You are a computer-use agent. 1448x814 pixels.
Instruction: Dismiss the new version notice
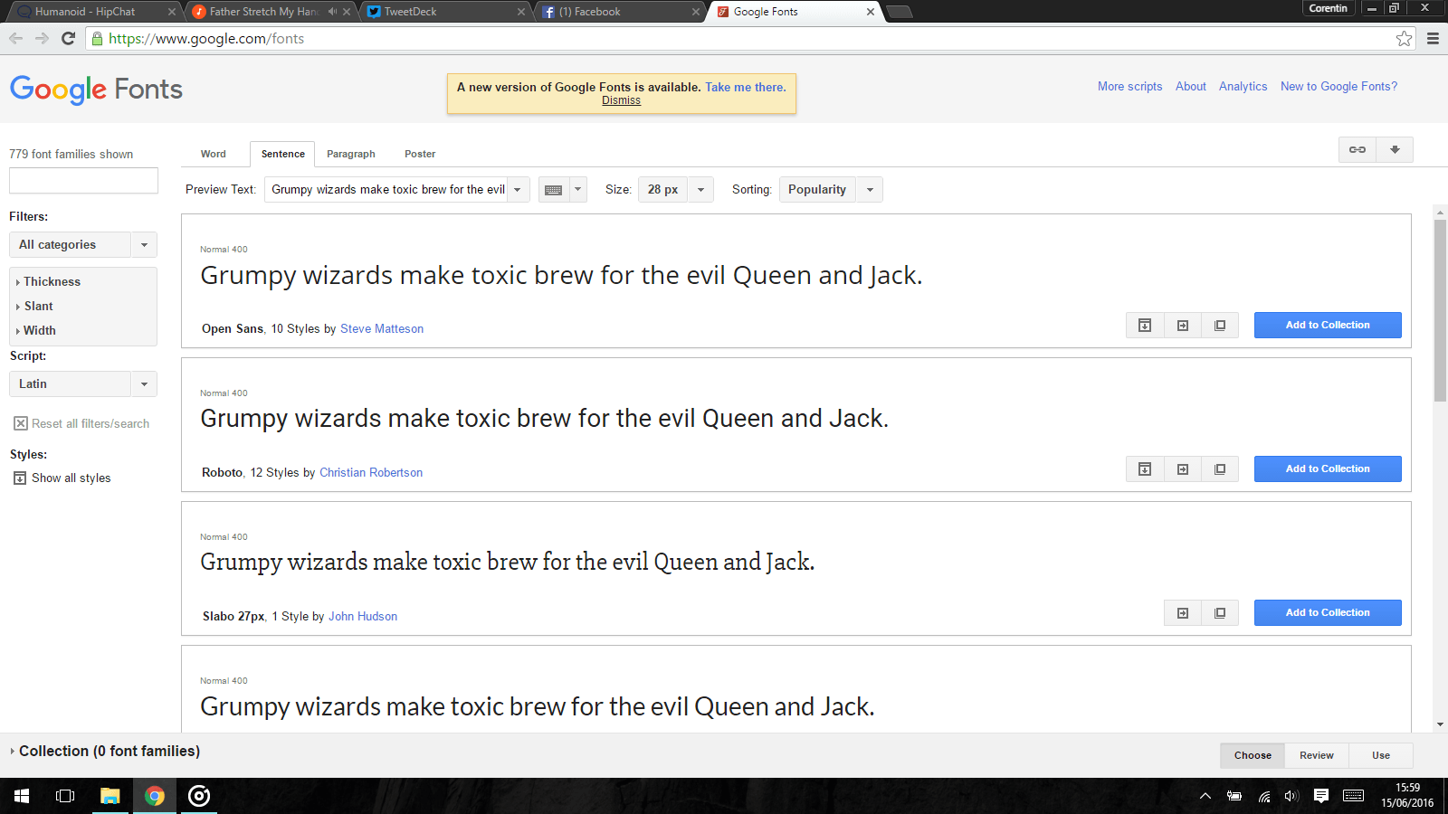(x=621, y=100)
